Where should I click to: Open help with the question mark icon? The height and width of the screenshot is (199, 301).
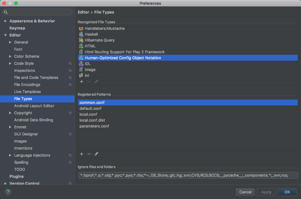pyautogui.click(x=8, y=192)
